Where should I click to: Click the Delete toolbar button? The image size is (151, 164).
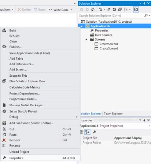[24, 10]
